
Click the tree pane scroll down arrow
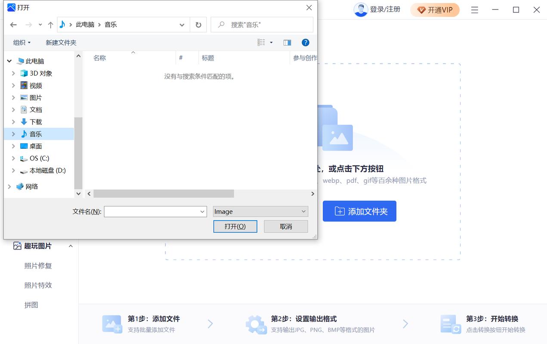[x=78, y=194]
